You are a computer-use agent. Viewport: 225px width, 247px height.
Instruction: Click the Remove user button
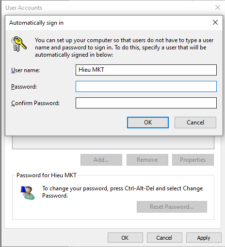147,160
